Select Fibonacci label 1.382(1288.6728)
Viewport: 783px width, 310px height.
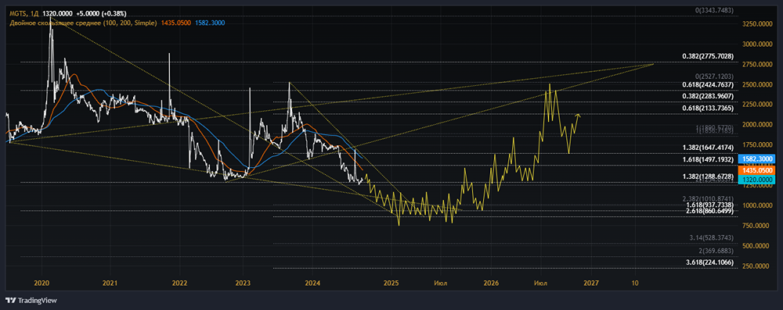pos(708,176)
